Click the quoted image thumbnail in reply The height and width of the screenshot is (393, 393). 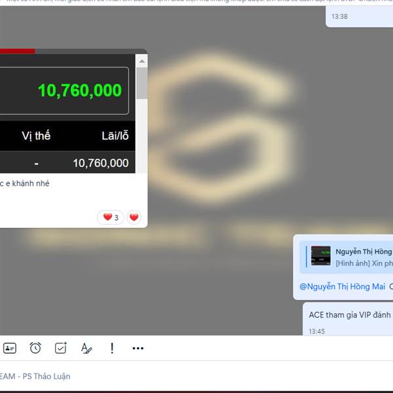(320, 255)
